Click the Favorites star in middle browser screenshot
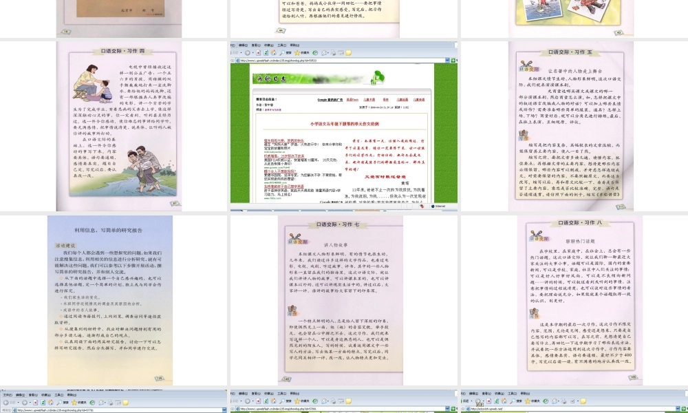This screenshot has height=413, width=688. point(297,53)
